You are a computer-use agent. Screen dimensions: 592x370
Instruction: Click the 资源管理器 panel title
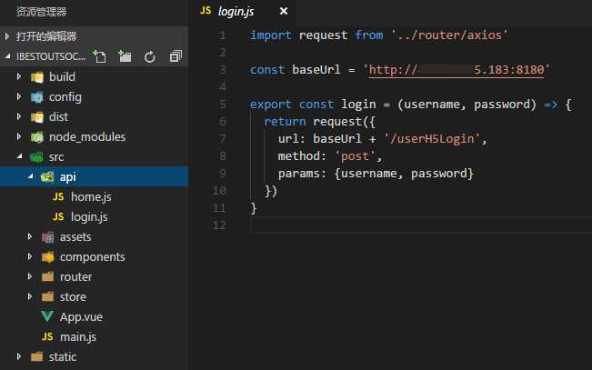tap(41, 12)
